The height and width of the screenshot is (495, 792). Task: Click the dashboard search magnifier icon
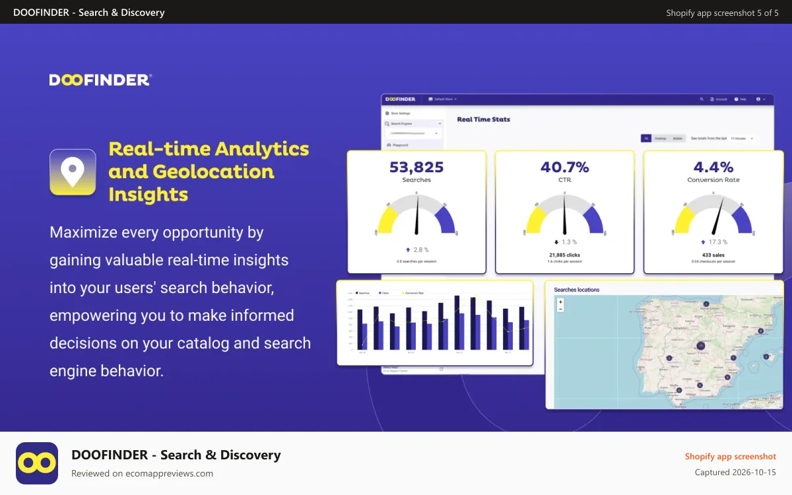pyautogui.click(x=701, y=99)
